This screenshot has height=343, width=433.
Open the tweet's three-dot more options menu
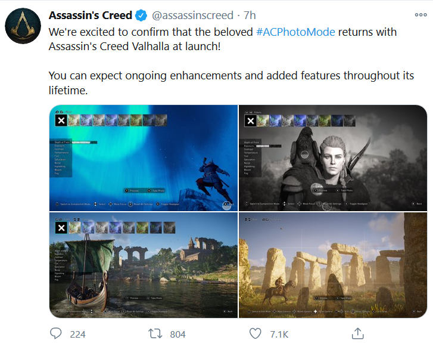point(421,15)
